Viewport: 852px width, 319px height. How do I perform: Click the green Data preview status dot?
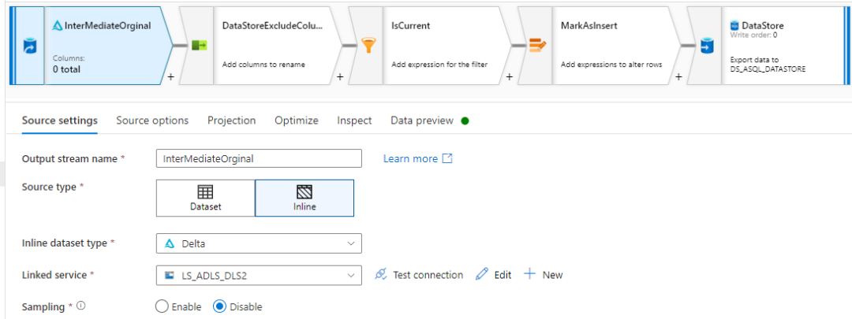[465, 121]
